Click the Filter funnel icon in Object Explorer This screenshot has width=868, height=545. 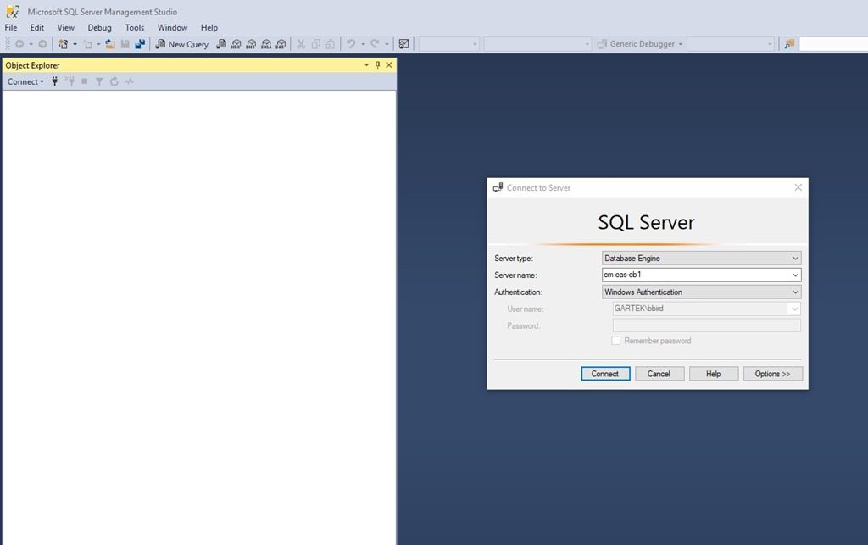pos(99,82)
